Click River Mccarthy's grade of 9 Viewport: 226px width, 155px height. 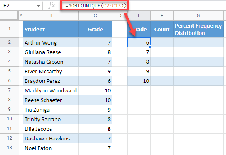tap(95, 71)
